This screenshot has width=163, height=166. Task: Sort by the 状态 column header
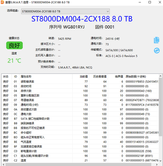click(6, 77)
